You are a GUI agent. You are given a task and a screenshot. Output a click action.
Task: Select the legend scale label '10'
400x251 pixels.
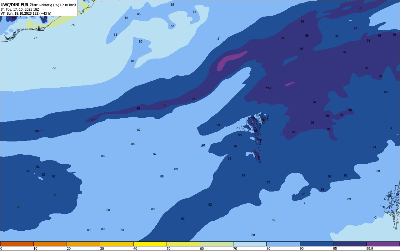click(35, 248)
